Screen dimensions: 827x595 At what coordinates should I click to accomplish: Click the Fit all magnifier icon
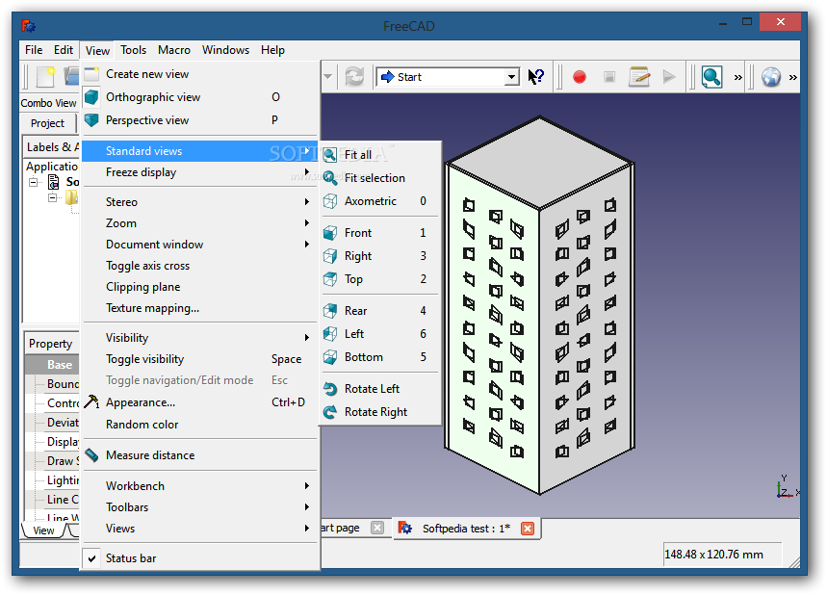[x=330, y=155]
